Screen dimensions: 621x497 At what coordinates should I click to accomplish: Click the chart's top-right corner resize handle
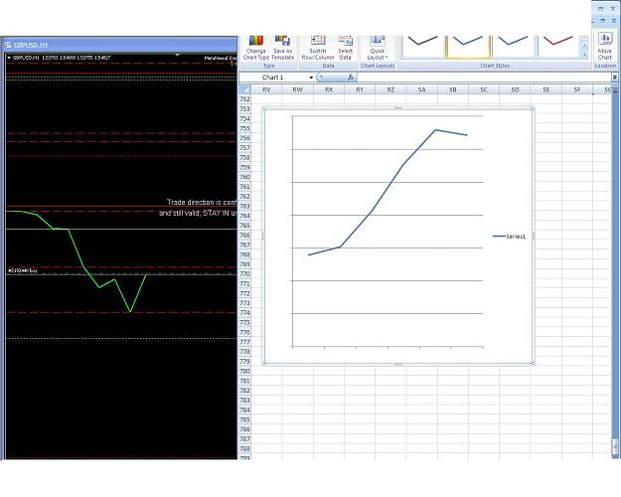(x=532, y=108)
